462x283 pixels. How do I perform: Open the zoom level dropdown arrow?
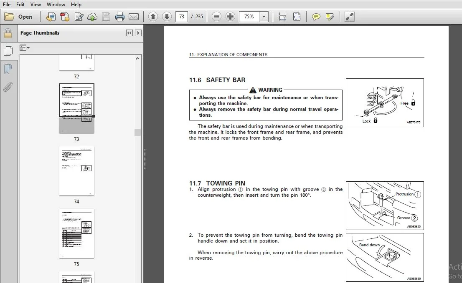click(264, 17)
